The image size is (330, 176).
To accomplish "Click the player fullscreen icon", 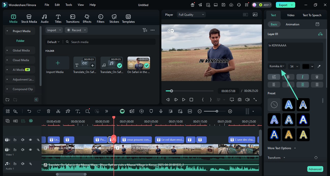I will pyautogui.click(x=255, y=100).
